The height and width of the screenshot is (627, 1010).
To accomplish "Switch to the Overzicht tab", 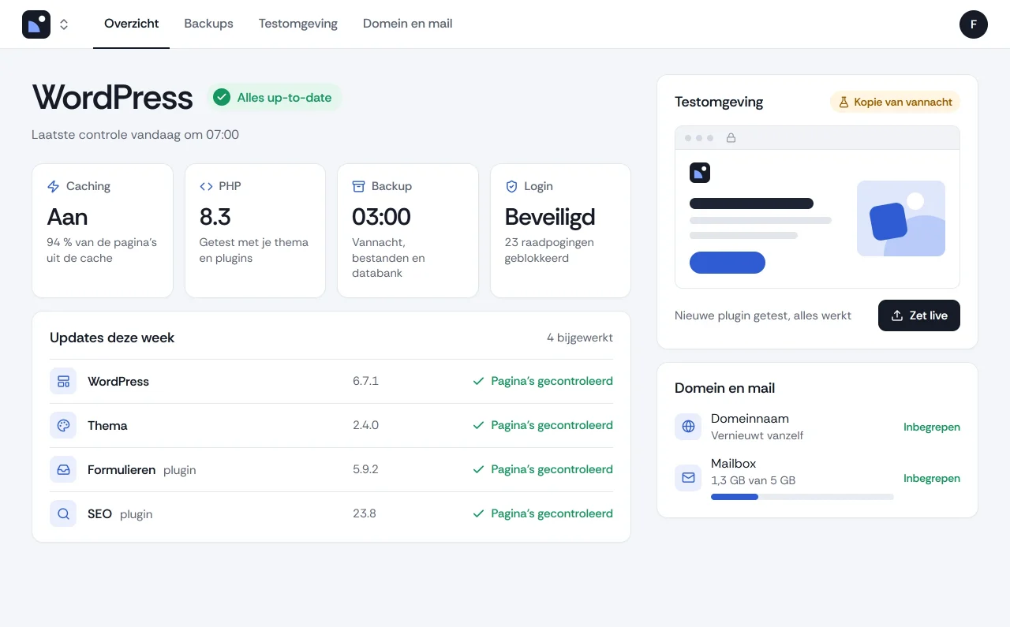I will [131, 24].
